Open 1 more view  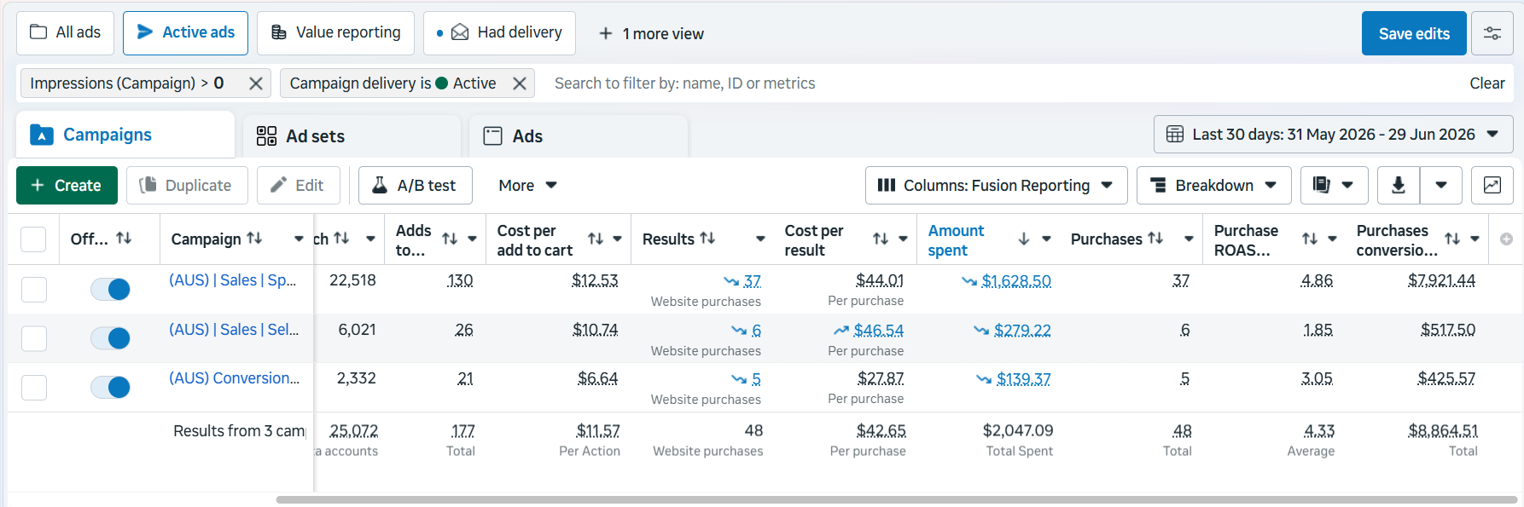click(x=652, y=33)
